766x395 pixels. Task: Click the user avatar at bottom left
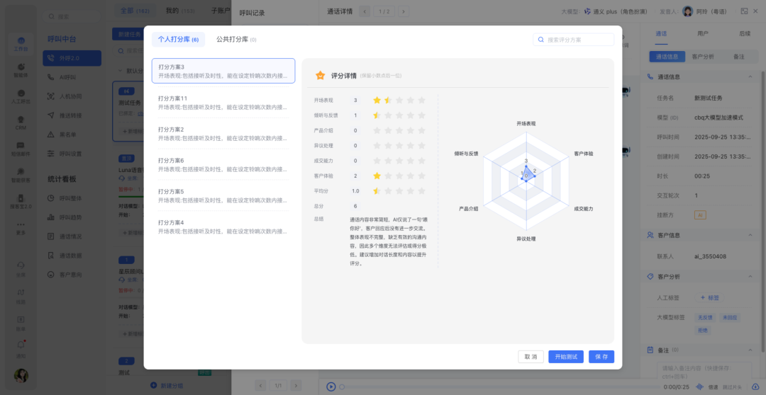[21, 375]
